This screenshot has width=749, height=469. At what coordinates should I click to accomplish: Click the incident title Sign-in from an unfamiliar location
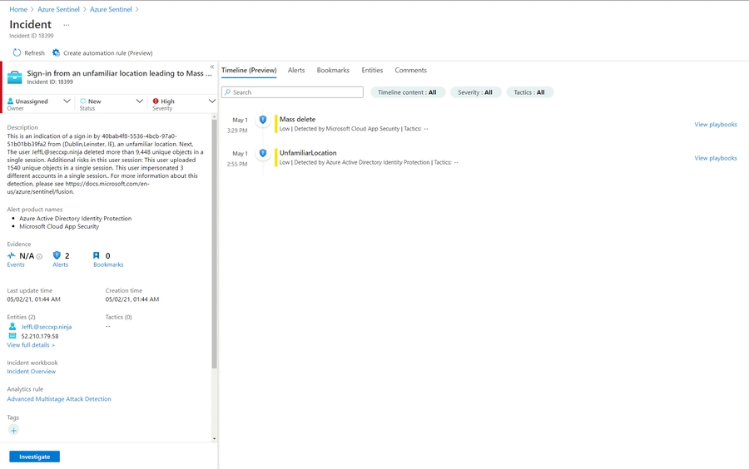119,73
